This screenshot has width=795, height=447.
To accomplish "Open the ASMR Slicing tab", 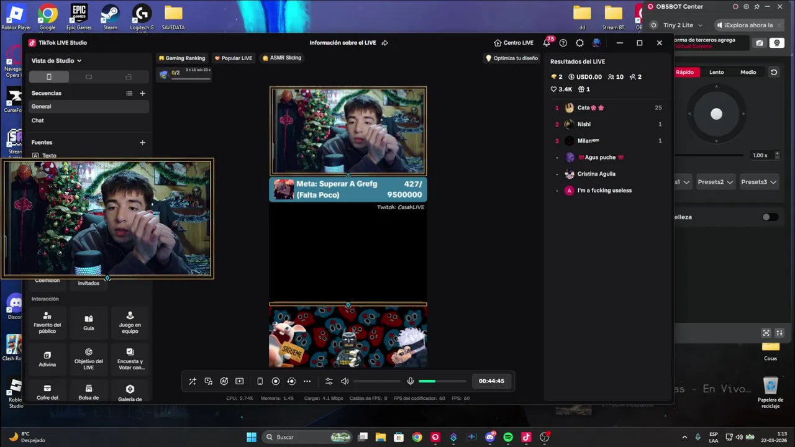I will pos(282,58).
